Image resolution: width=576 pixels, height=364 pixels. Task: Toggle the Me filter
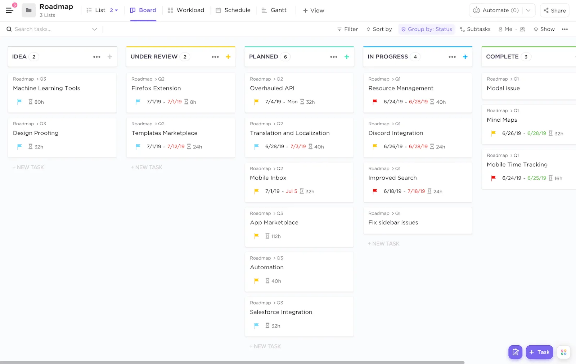[505, 29]
